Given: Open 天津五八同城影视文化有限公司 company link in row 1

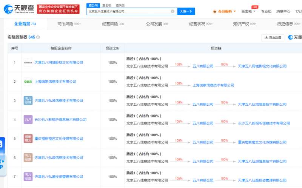Looking at the screenshot, I should tap(59, 63).
